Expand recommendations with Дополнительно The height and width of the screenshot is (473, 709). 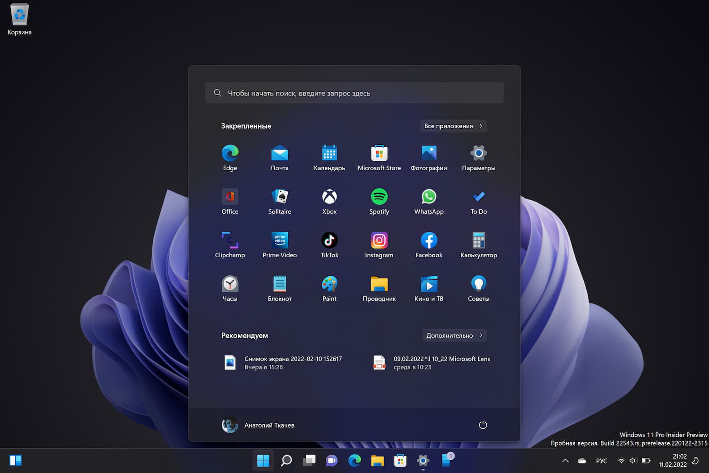pos(455,335)
